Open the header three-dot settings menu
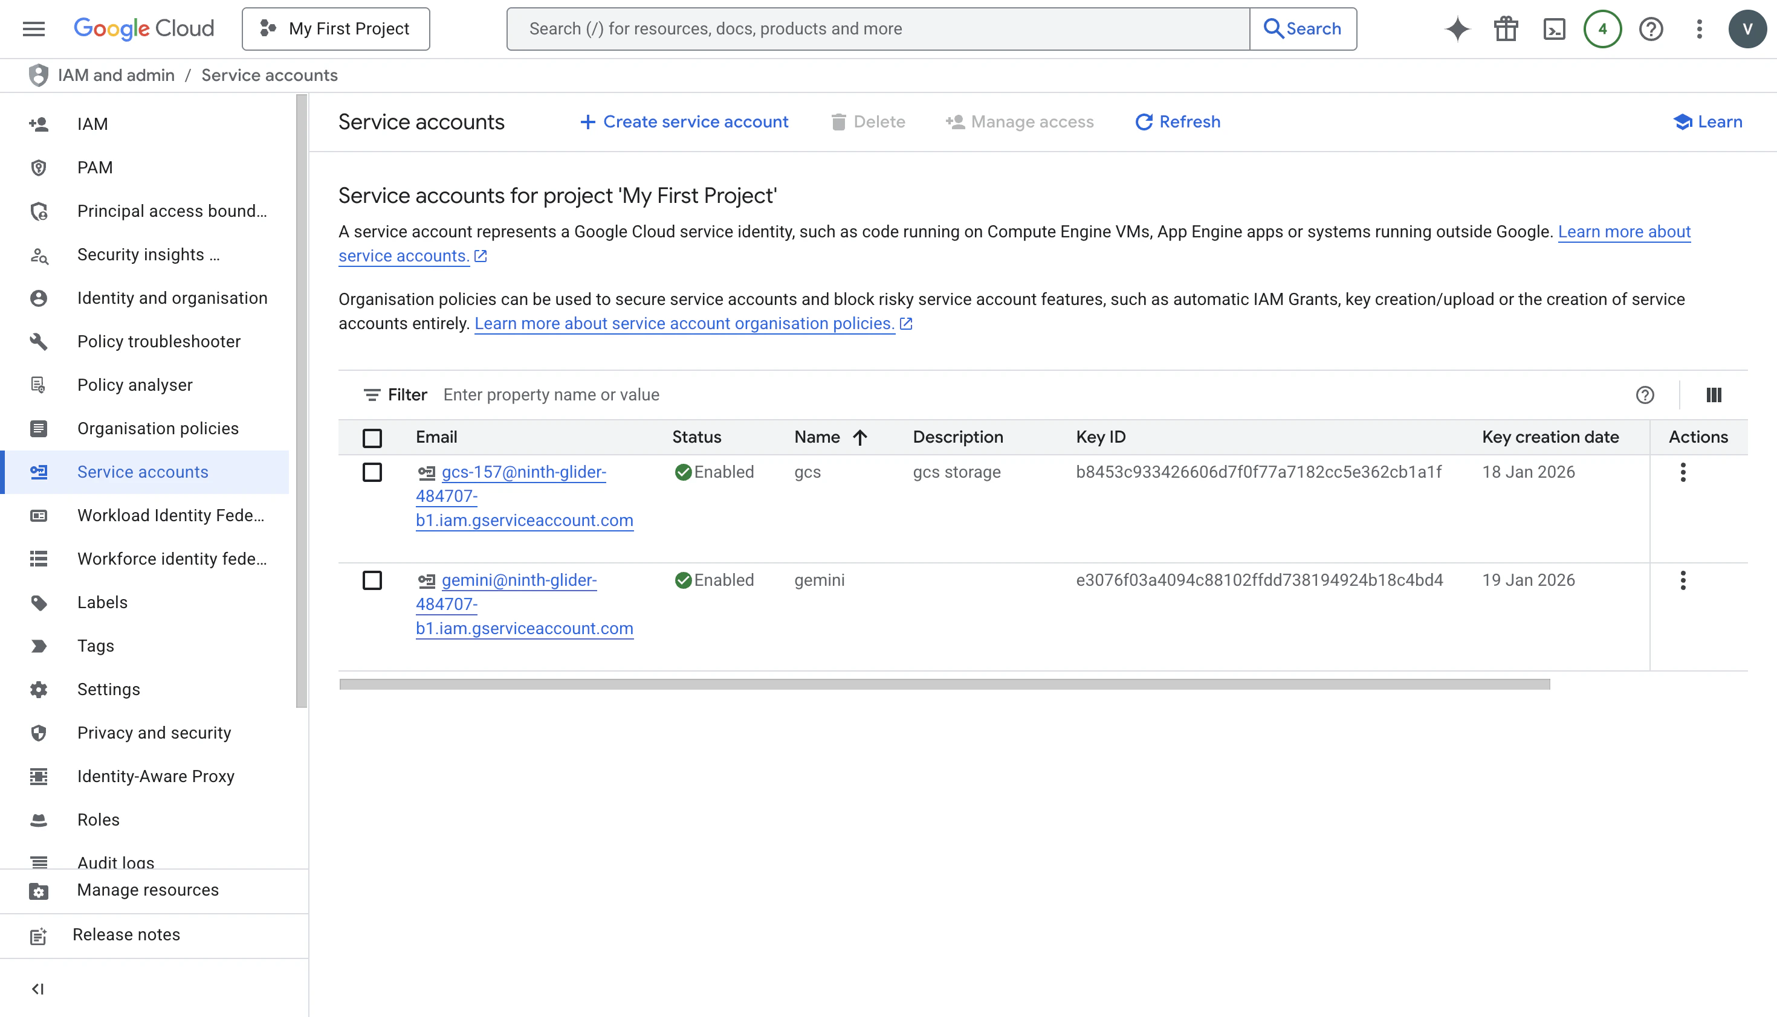The image size is (1777, 1017). click(1700, 28)
